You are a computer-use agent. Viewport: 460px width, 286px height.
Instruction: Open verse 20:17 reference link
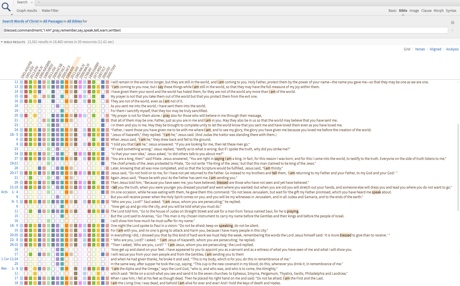click(x=14, y=173)
